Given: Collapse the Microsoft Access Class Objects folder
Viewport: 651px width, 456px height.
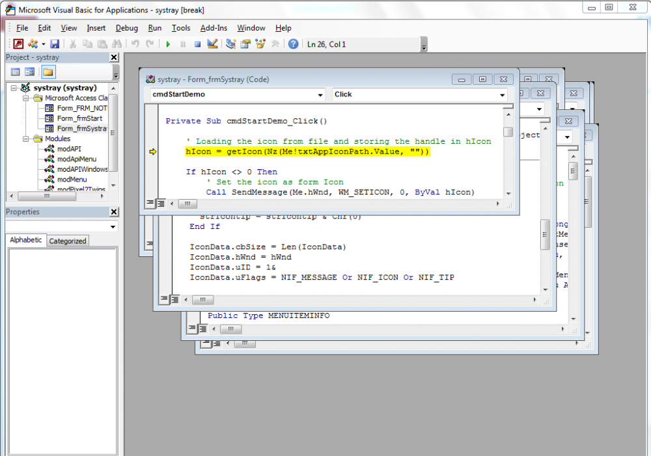Looking at the screenshot, I should click(26, 98).
